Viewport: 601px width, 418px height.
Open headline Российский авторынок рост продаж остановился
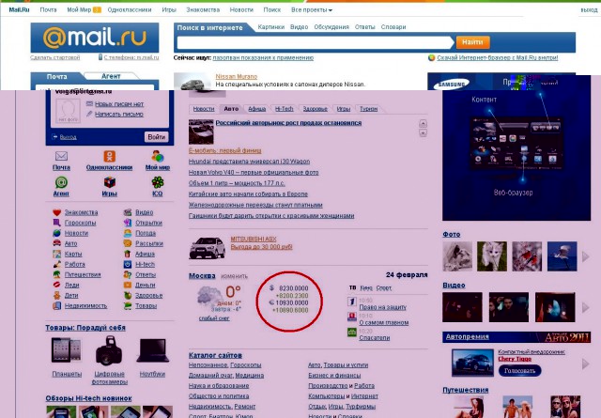(288, 123)
